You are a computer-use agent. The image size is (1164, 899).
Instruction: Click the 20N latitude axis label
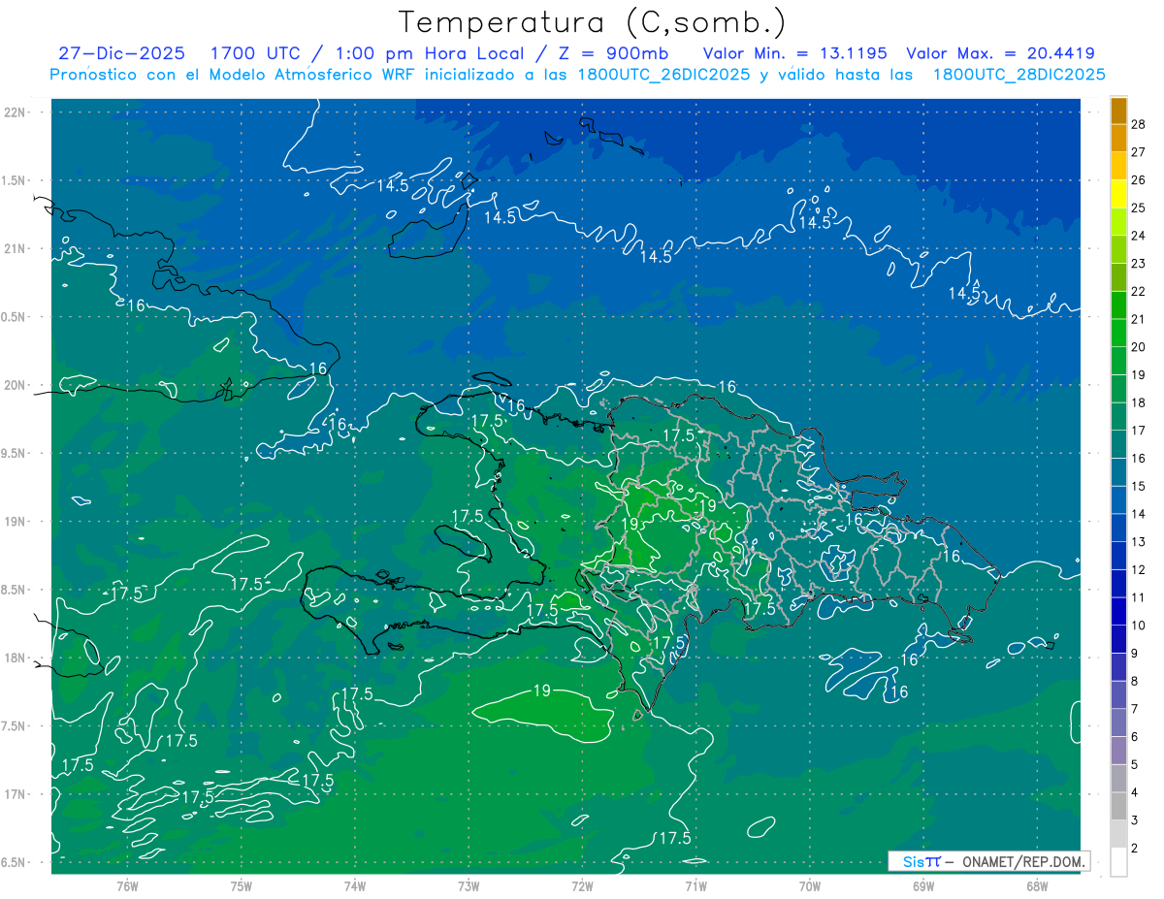(x=16, y=385)
